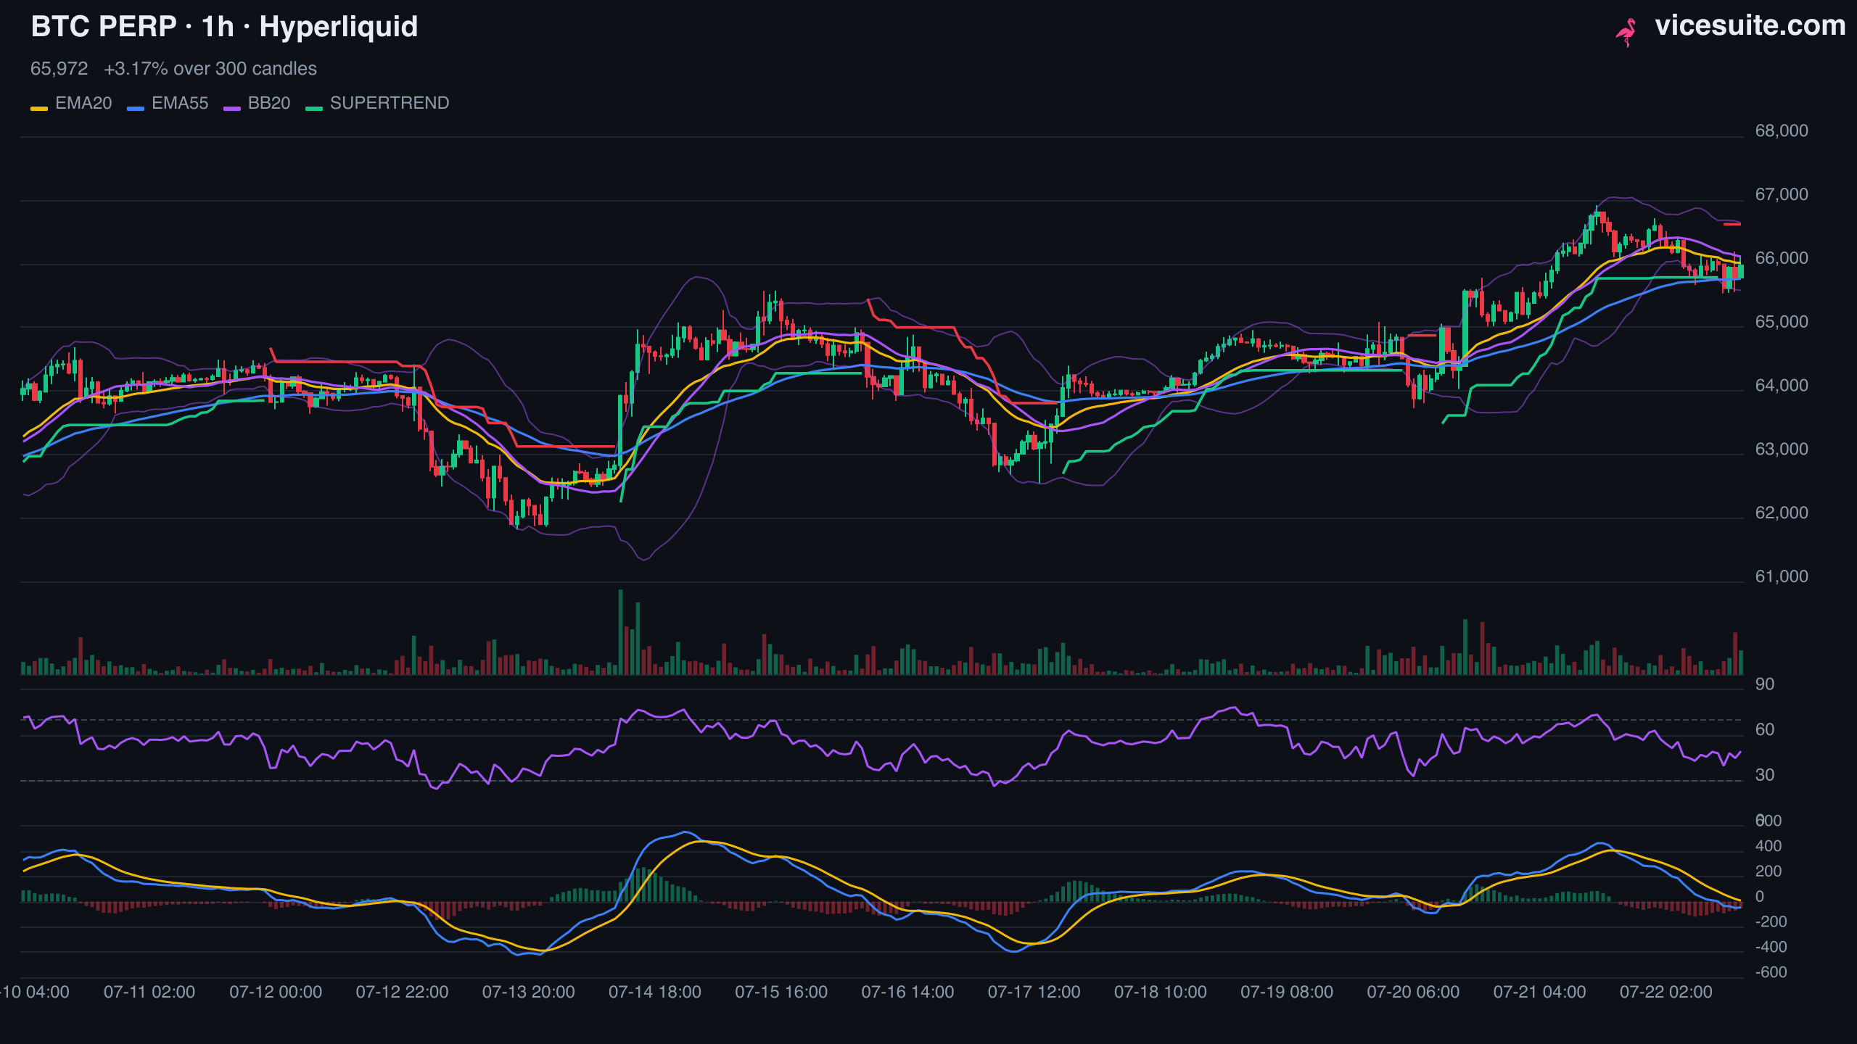This screenshot has height=1044, width=1857.
Task: Click the 67,000 price axis label
Action: 1782,194
